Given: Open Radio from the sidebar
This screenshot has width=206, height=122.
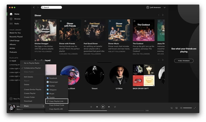Looking at the screenshot, I should point(11,23).
